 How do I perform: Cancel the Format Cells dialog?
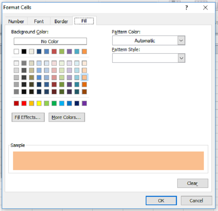click(197, 200)
